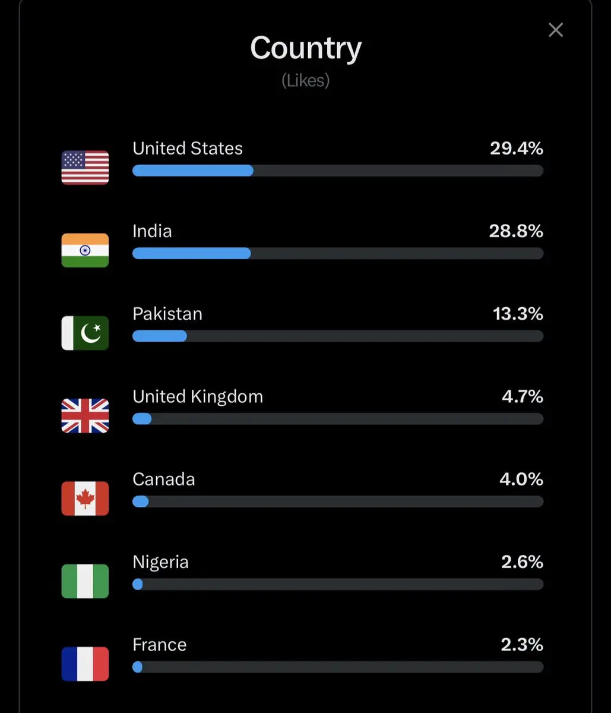Click the Pakistan flag icon
This screenshot has height=713, width=611.
tap(85, 333)
